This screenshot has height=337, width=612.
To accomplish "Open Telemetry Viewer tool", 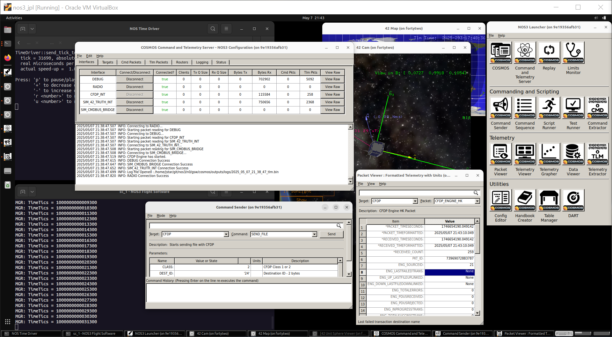I will 525,154.
